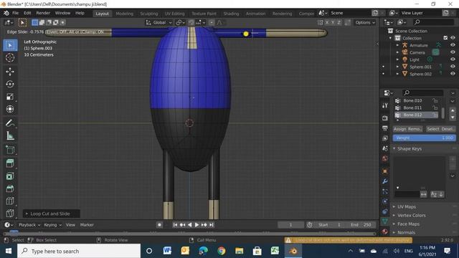Open the World properties tab
459x258 pixels.
tap(385, 158)
